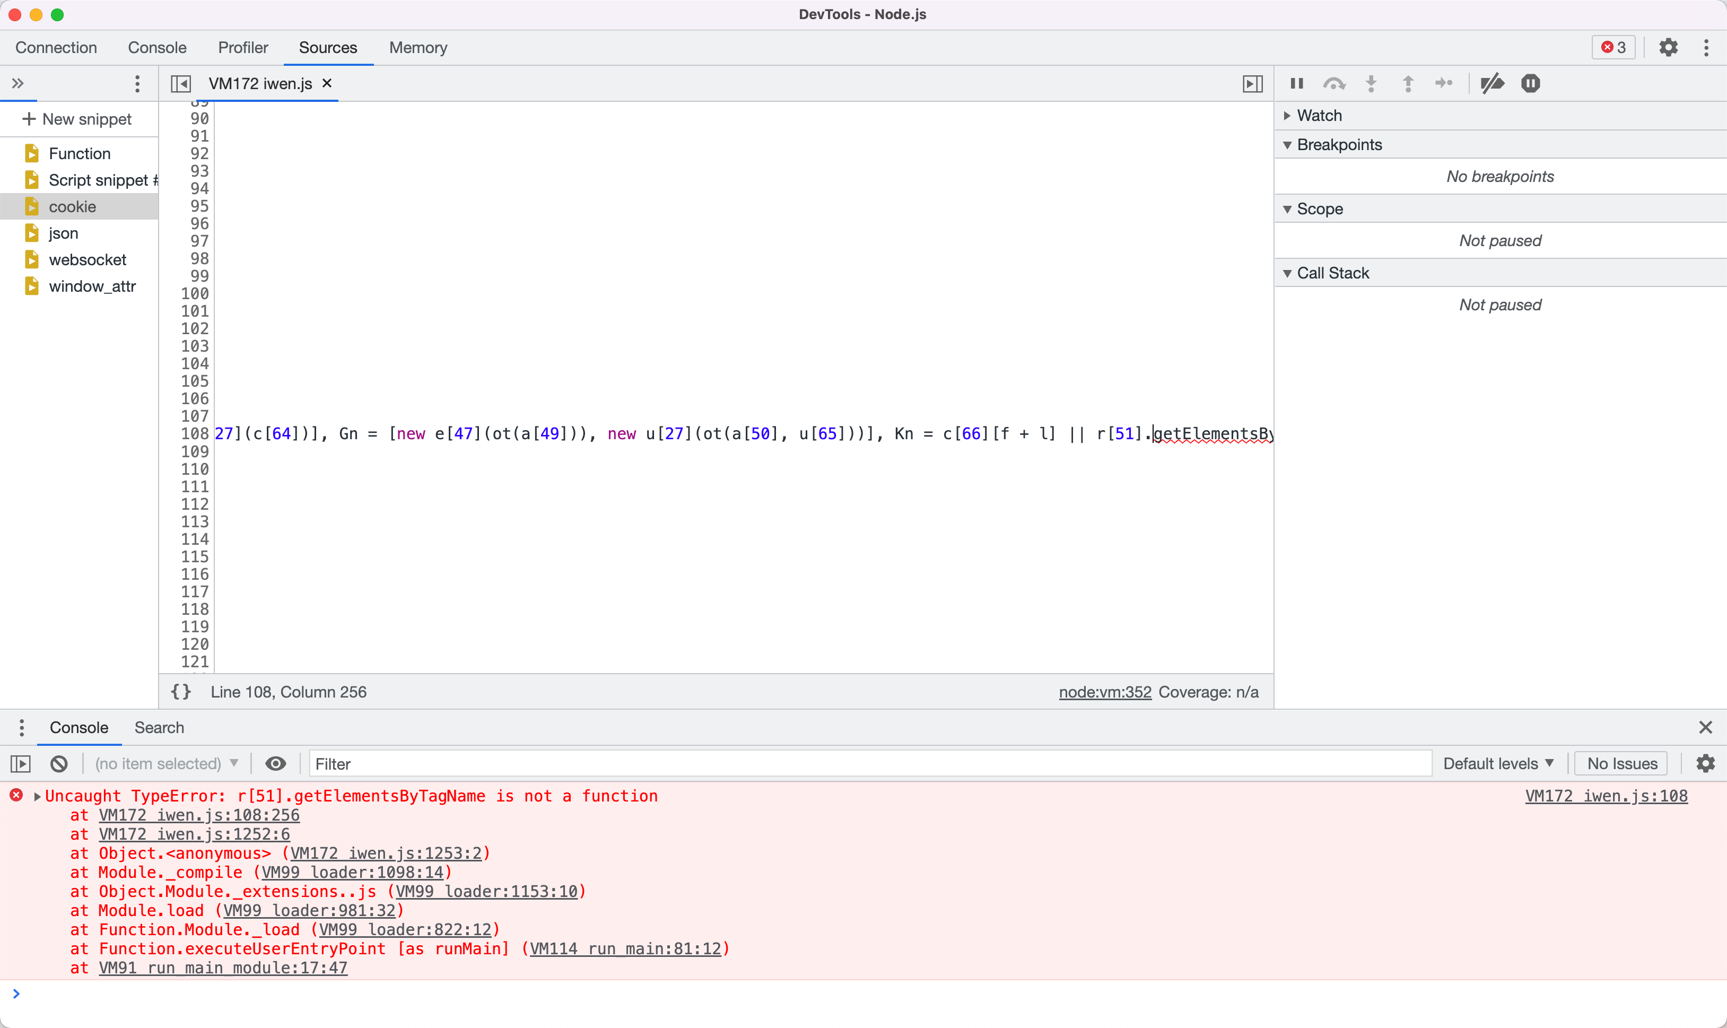1727x1028 pixels.
Task: Toggle pause on exceptions button
Action: point(1530,84)
